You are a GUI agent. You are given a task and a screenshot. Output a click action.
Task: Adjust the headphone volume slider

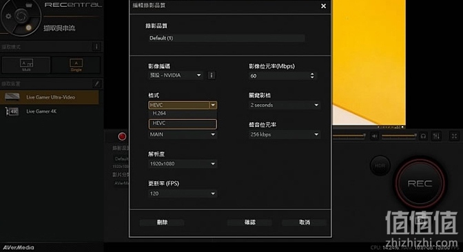tap(399, 136)
